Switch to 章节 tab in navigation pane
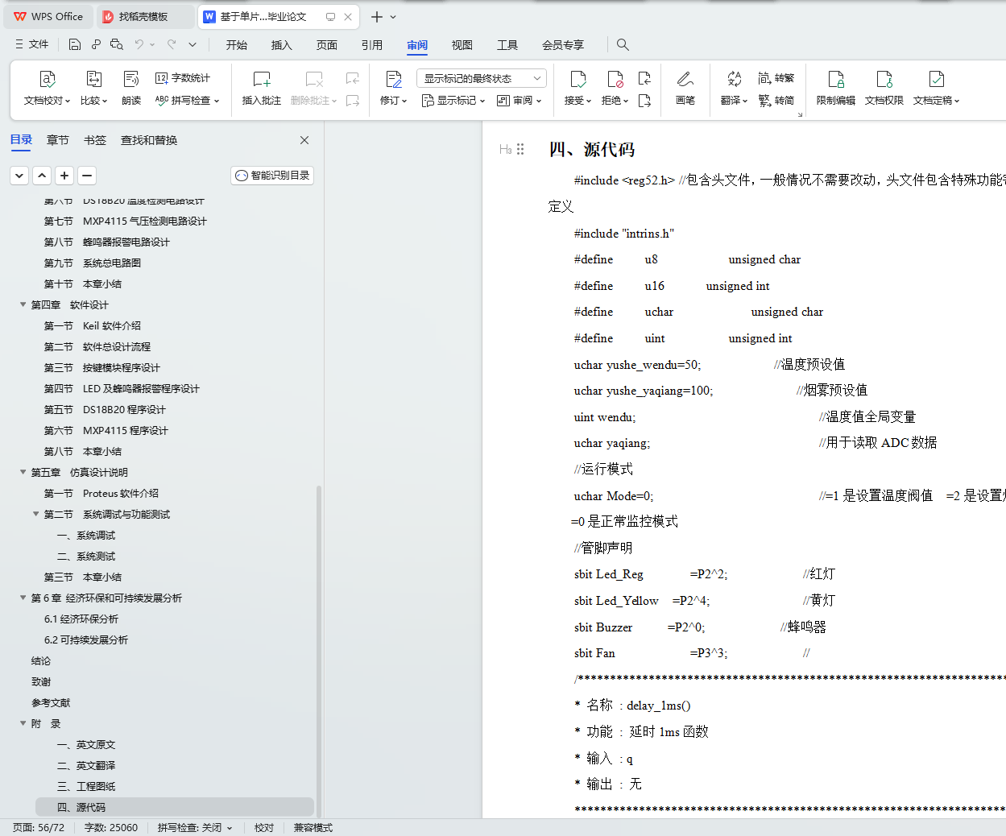This screenshot has height=836, width=1006. pos(58,140)
